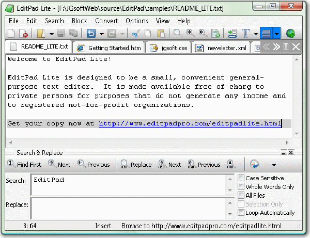Toggle the Loop Automatically checkbox
The image size is (310, 238).
pos(241,213)
